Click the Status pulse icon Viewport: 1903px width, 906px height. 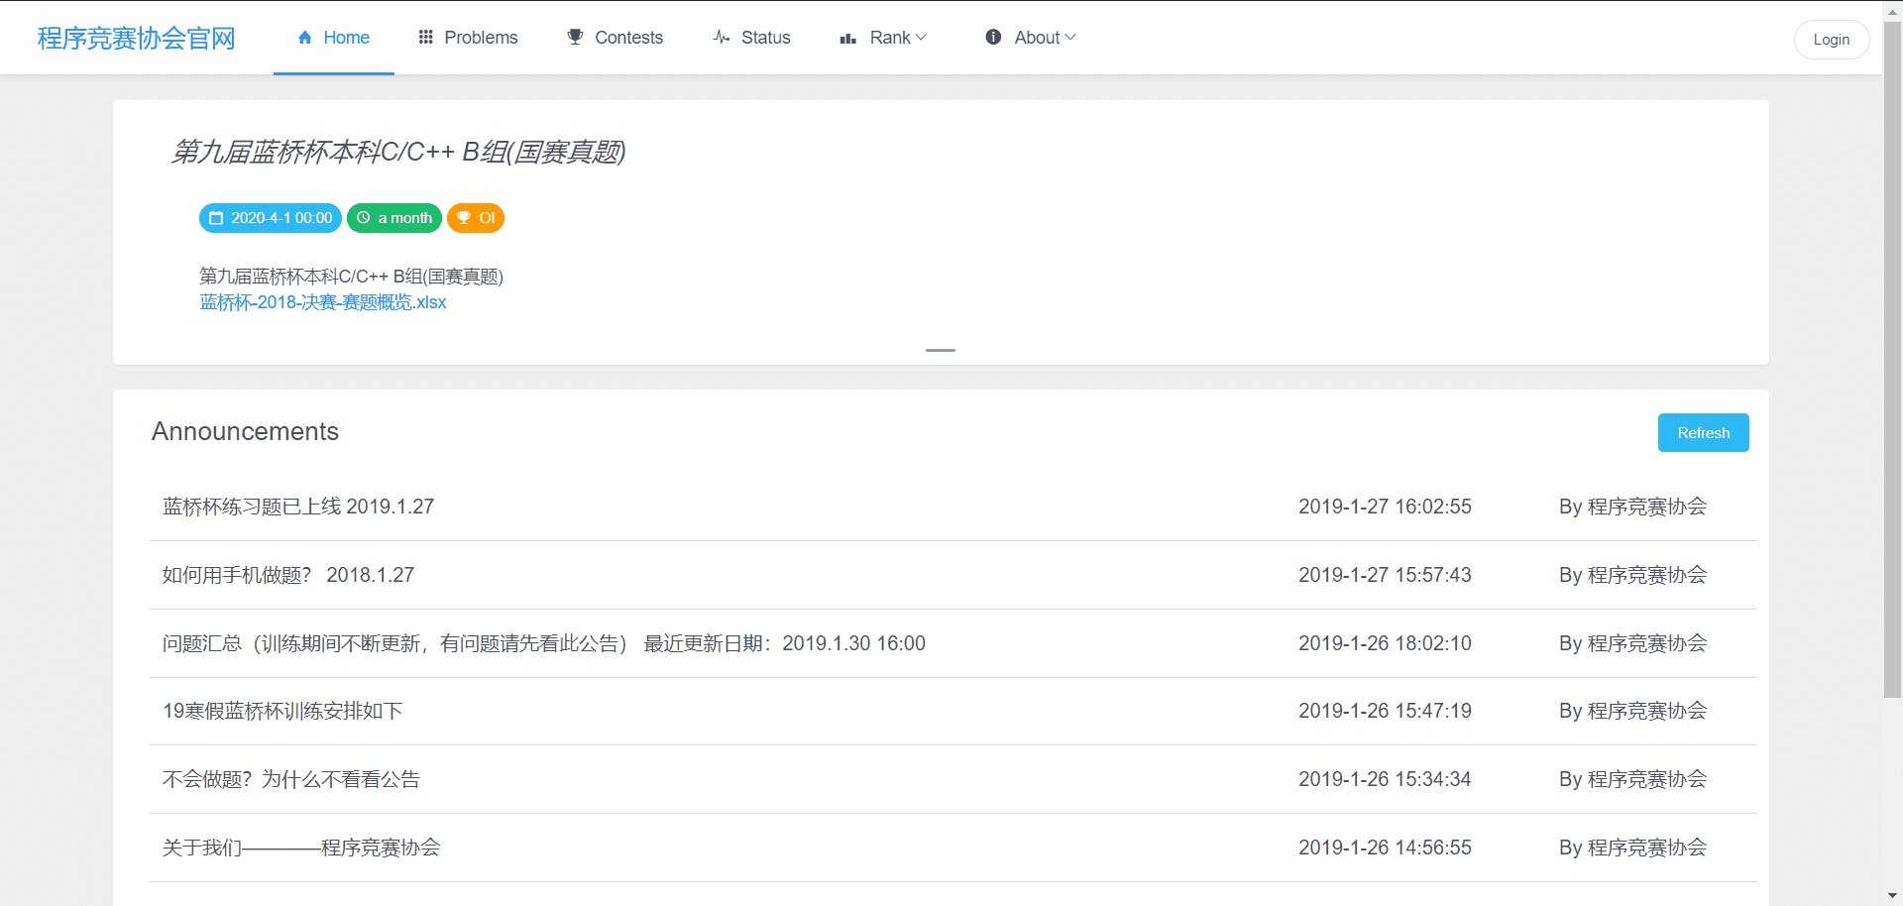(x=722, y=38)
